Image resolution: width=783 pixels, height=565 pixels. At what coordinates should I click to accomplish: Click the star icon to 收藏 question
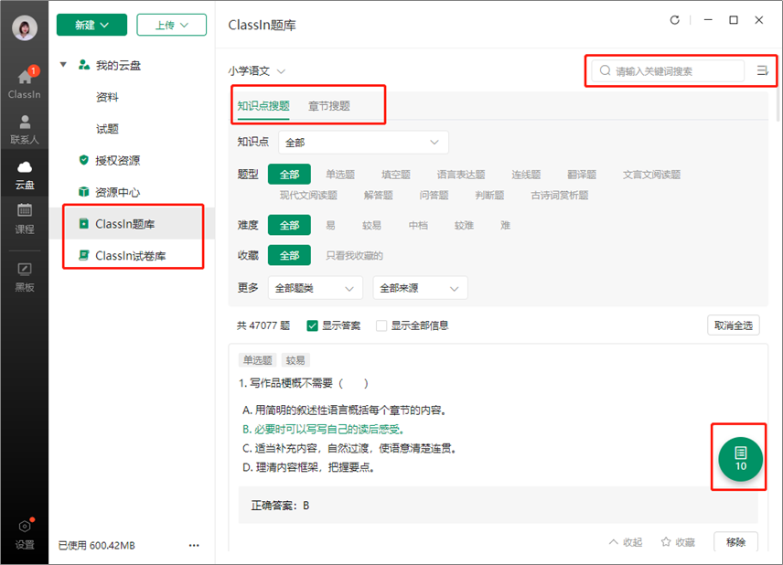point(666,541)
